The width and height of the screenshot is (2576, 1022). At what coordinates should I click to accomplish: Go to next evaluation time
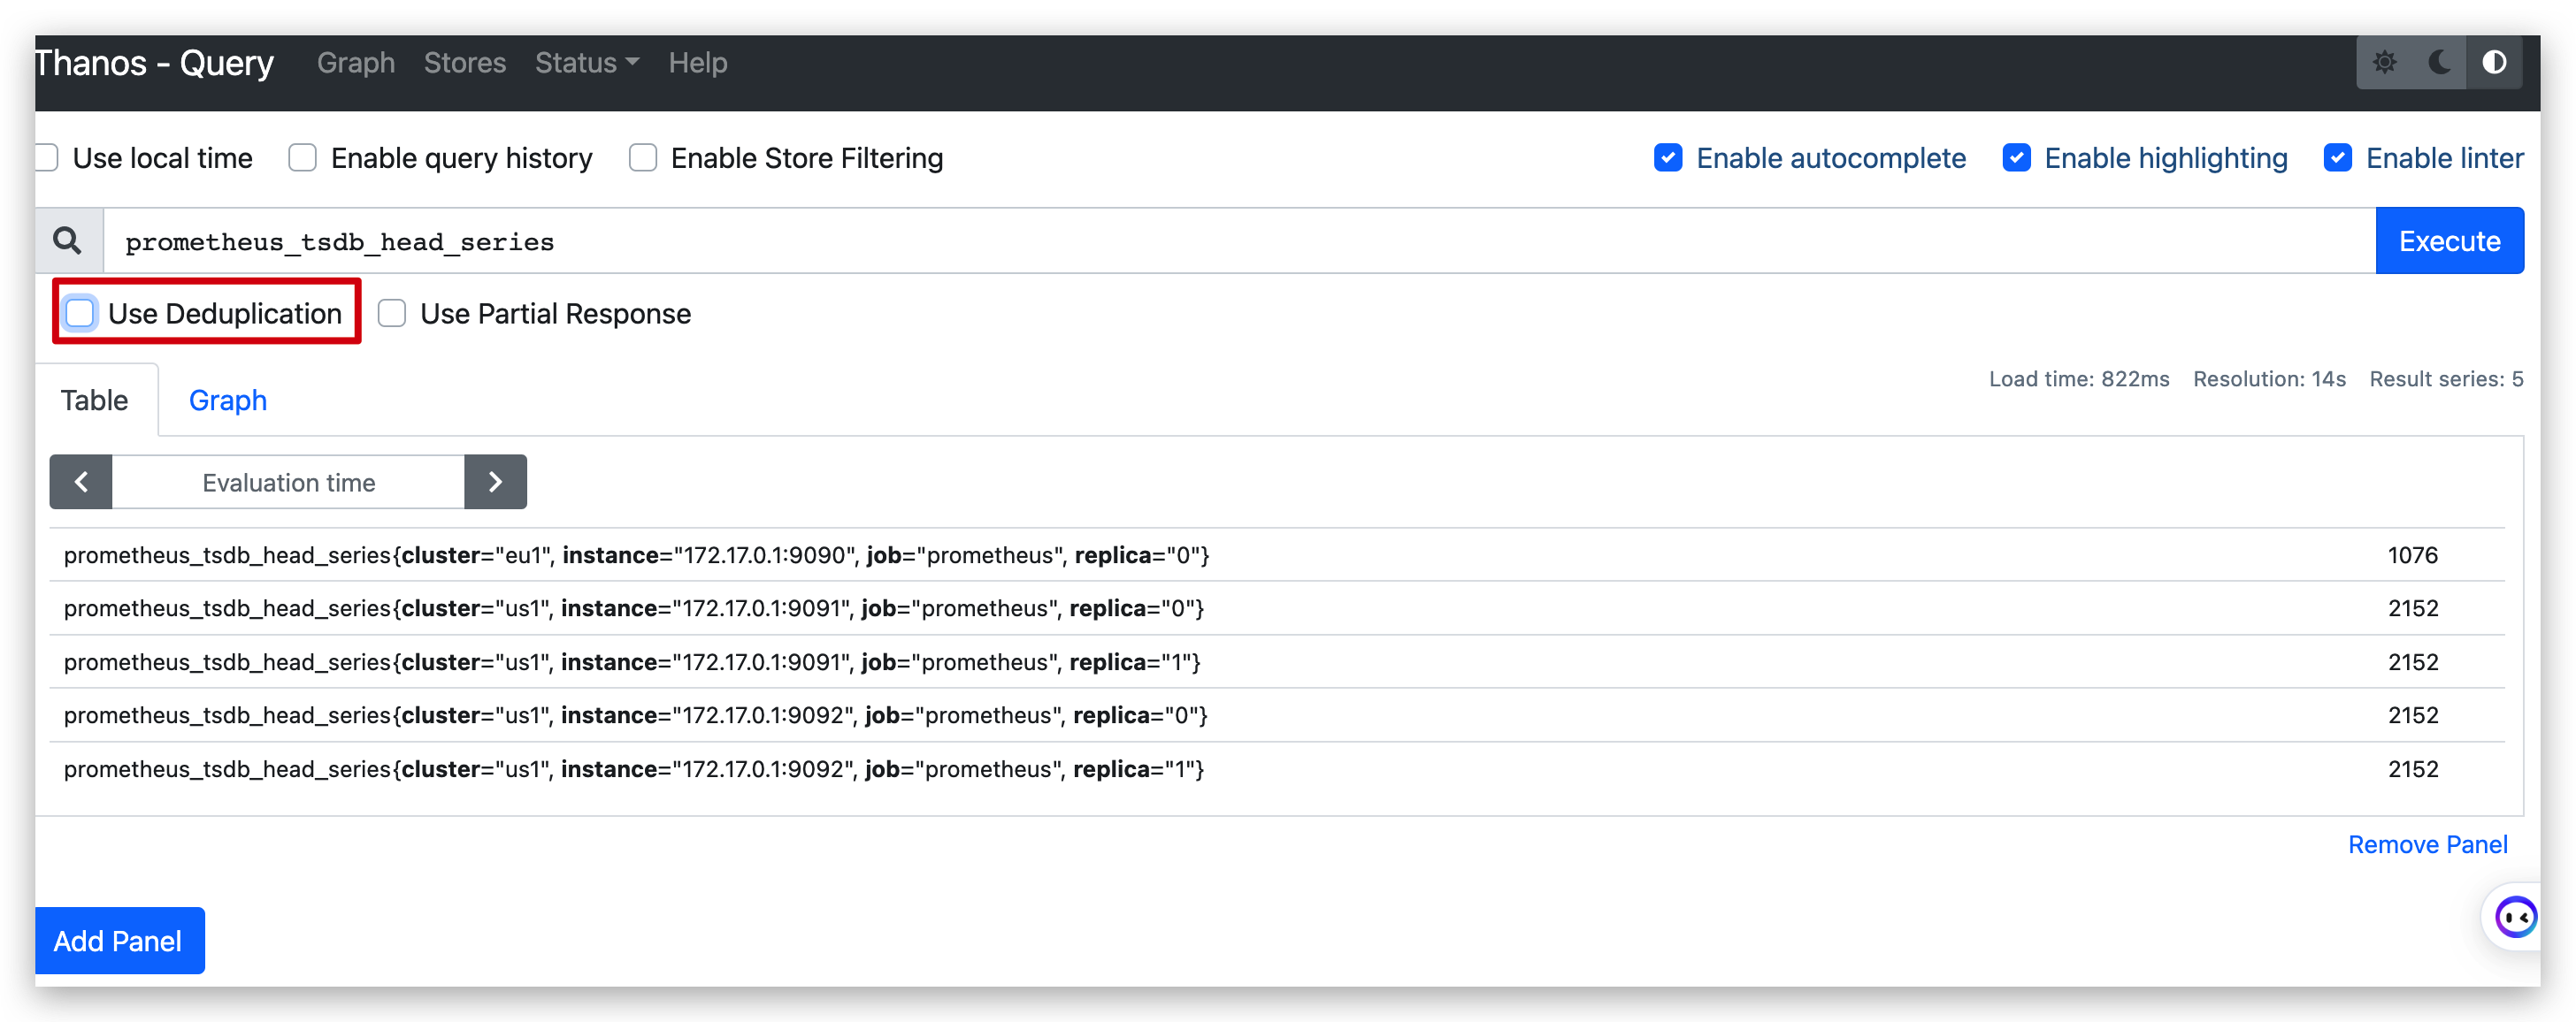click(495, 483)
